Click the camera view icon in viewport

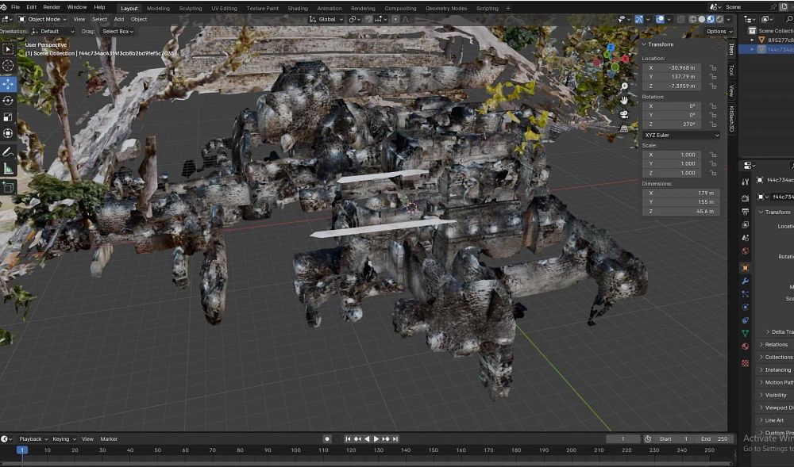click(625, 114)
